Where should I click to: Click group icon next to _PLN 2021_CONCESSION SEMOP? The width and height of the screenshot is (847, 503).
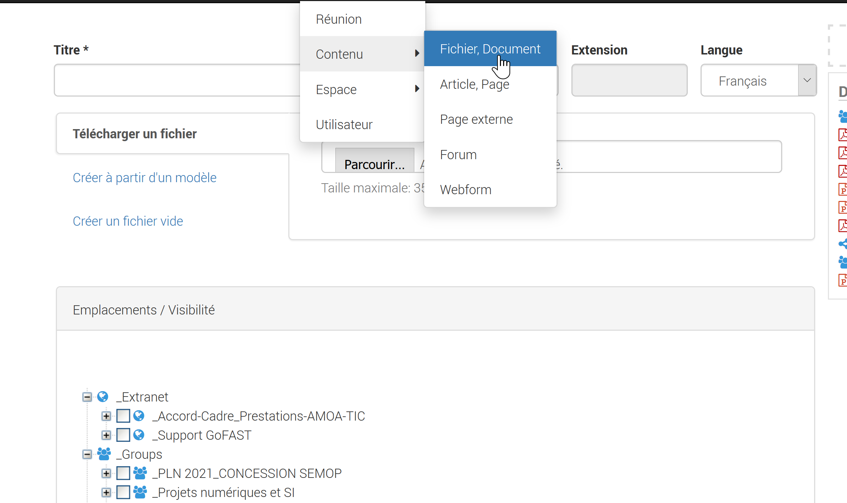[x=140, y=473]
